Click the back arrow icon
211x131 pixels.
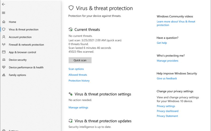[x=3, y=4]
